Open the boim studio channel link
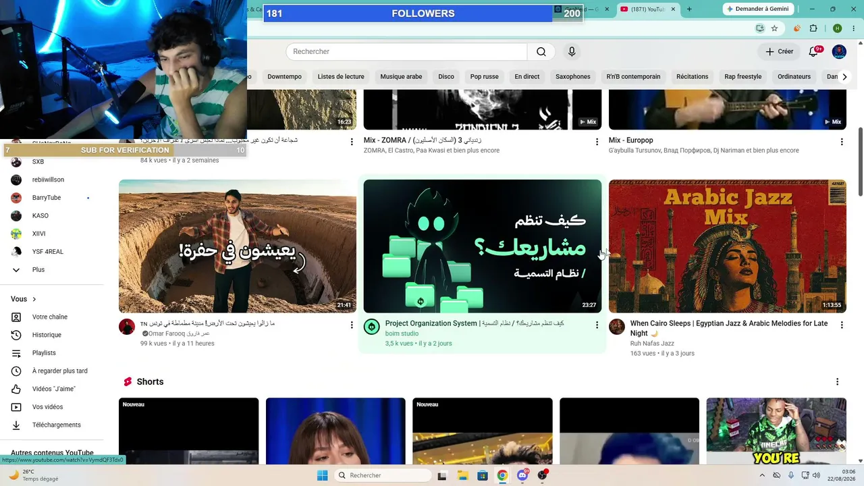864x486 pixels. tap(402, 333)
